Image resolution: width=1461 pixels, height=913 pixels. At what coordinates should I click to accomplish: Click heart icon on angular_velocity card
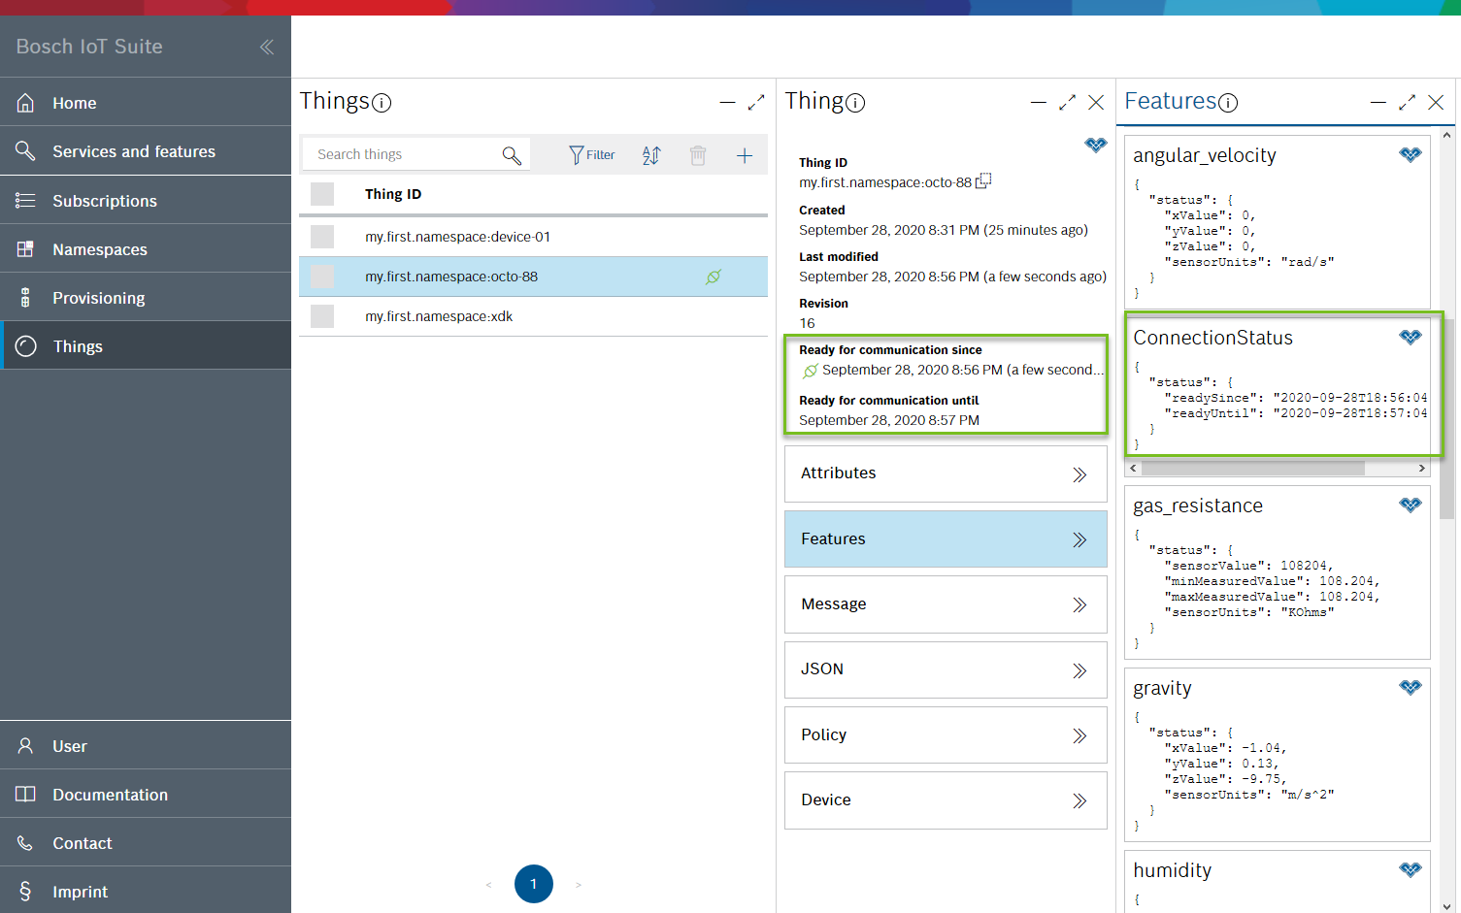coord(1411,154)
